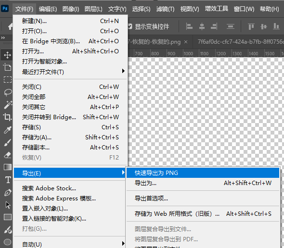284x248 pixels.
Task: Open the 滤镜(T) menu
Action: (165, 9)
